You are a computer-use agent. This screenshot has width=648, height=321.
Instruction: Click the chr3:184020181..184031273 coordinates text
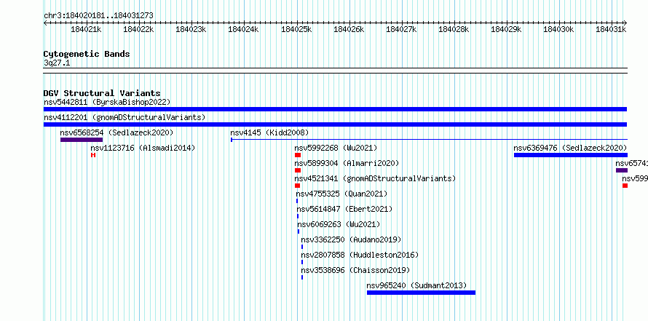tap(98, 15)
